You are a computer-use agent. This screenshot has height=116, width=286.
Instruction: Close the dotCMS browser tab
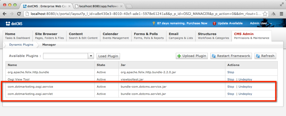(x=69, y=6)
